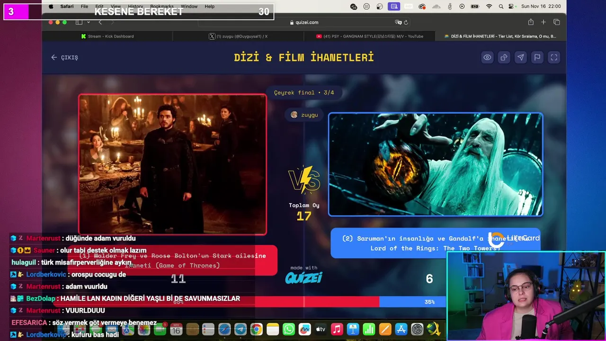Open App Store from the Dock

(401, 329)
